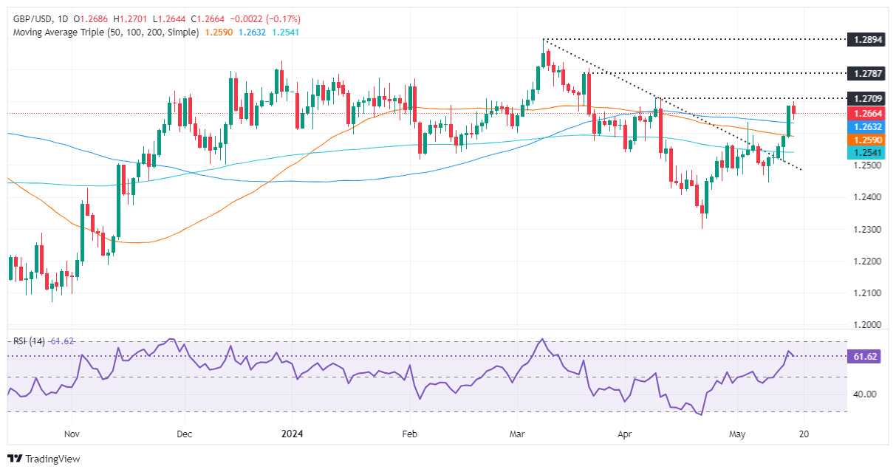Screen dimensions: 896x472
Task: Click the purple 61.62 RSI value tag
Action: (x=868, y=356)
